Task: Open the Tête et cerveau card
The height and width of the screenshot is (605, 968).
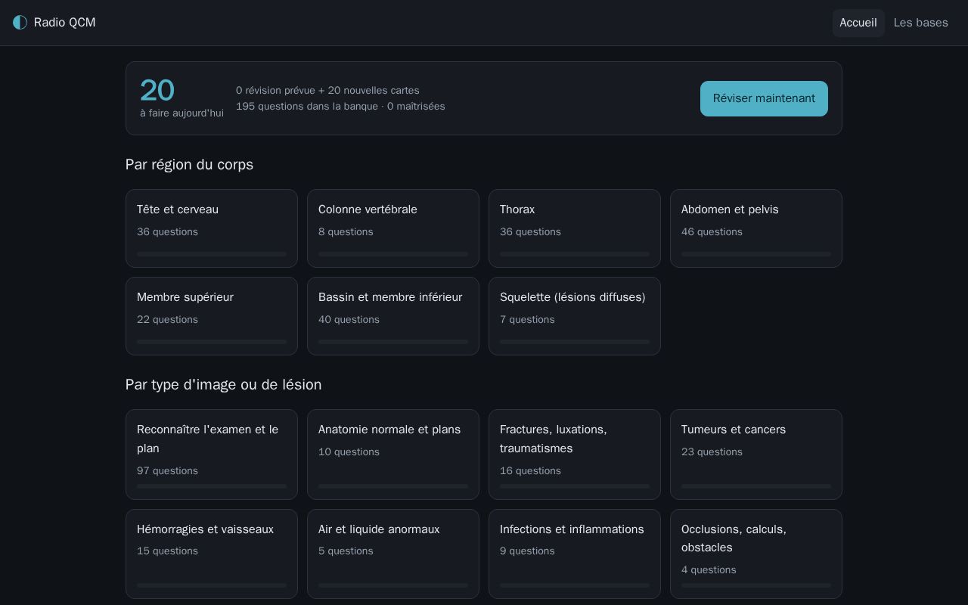Action: pos(212,228)
